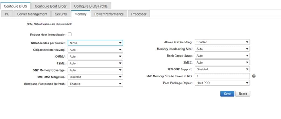This screenshot has width=281, height=119.
Task: Click the SNP Memory Size to Cover field
Action: tap(222, 76)
